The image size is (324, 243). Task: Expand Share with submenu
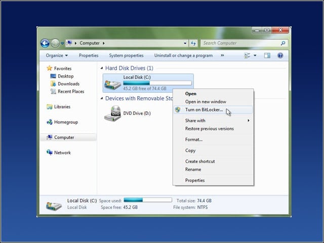pos(213,120)
